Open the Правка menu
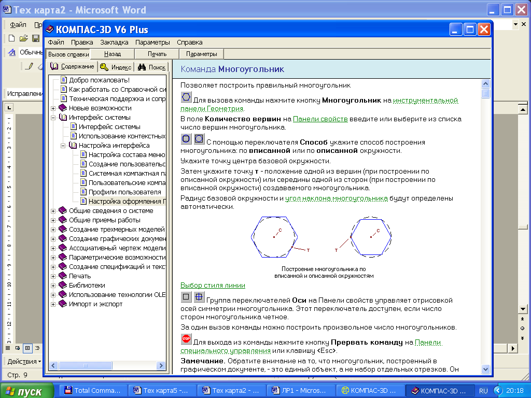 click(x=82, y=42)
